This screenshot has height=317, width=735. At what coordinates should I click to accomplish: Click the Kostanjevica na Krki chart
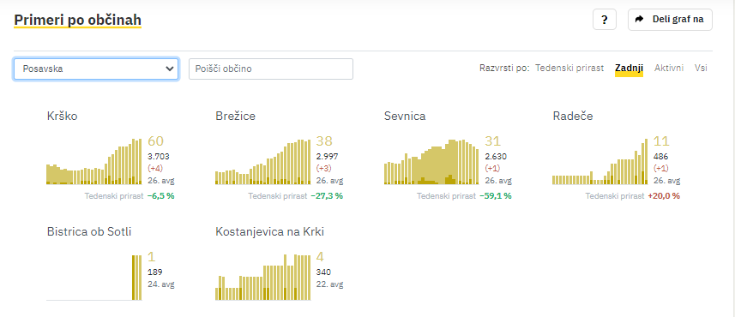coord(262,278)
